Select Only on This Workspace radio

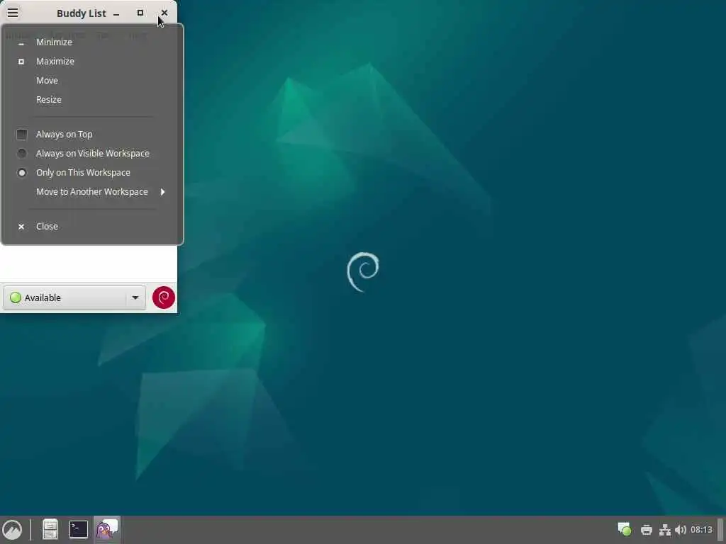click(22, 173)
